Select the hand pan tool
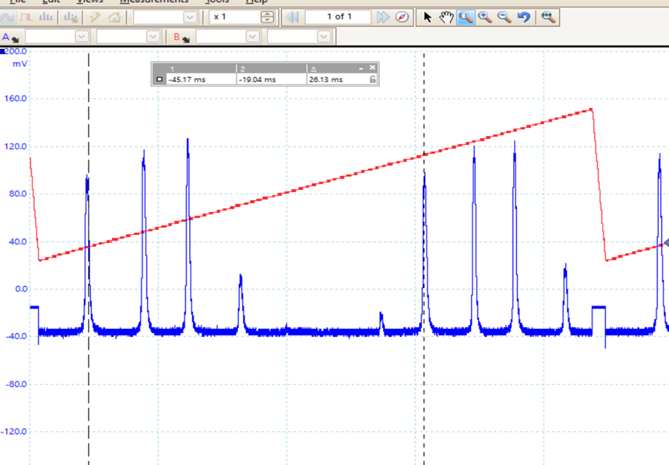Screen dimensions: 669x465 pos(446,17)
